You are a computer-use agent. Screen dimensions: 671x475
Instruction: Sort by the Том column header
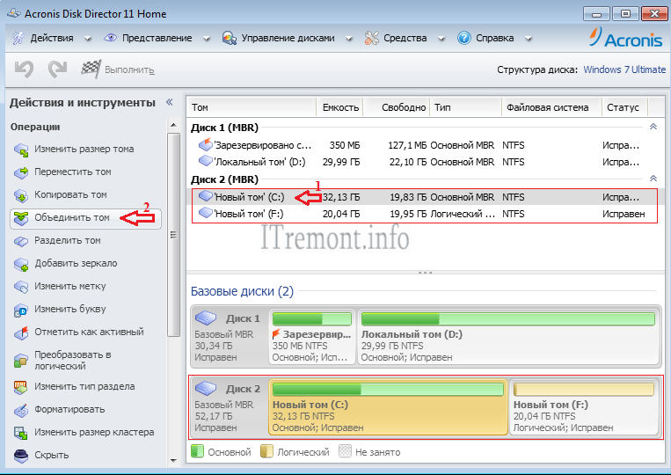point(252,107)
